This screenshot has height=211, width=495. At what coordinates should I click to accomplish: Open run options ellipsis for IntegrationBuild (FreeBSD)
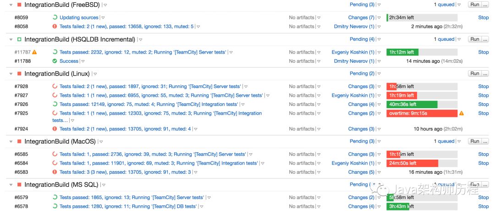click(x=485, y=5)
